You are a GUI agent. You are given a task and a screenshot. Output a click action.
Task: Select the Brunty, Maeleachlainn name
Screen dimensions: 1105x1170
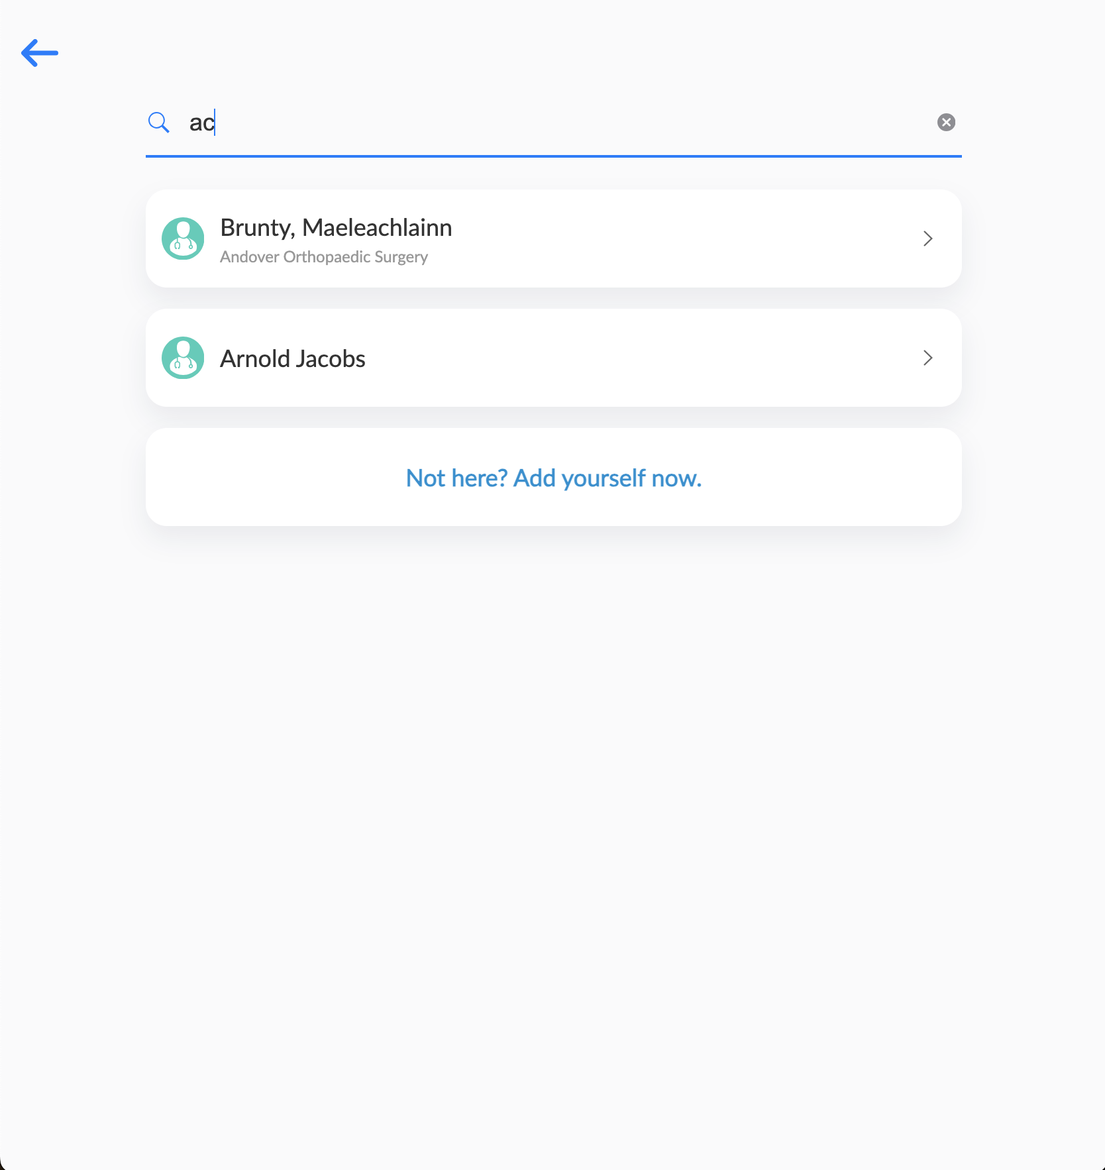[336, 228]
